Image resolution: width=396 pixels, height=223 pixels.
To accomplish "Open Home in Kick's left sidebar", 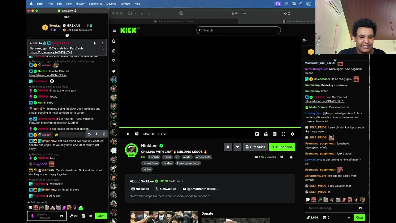I will click(x=114, y=41).
